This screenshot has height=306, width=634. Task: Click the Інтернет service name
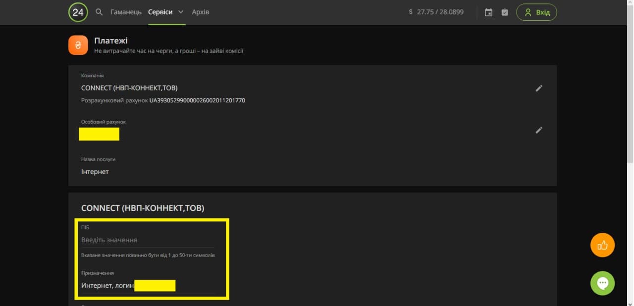[x=95, y=172]
